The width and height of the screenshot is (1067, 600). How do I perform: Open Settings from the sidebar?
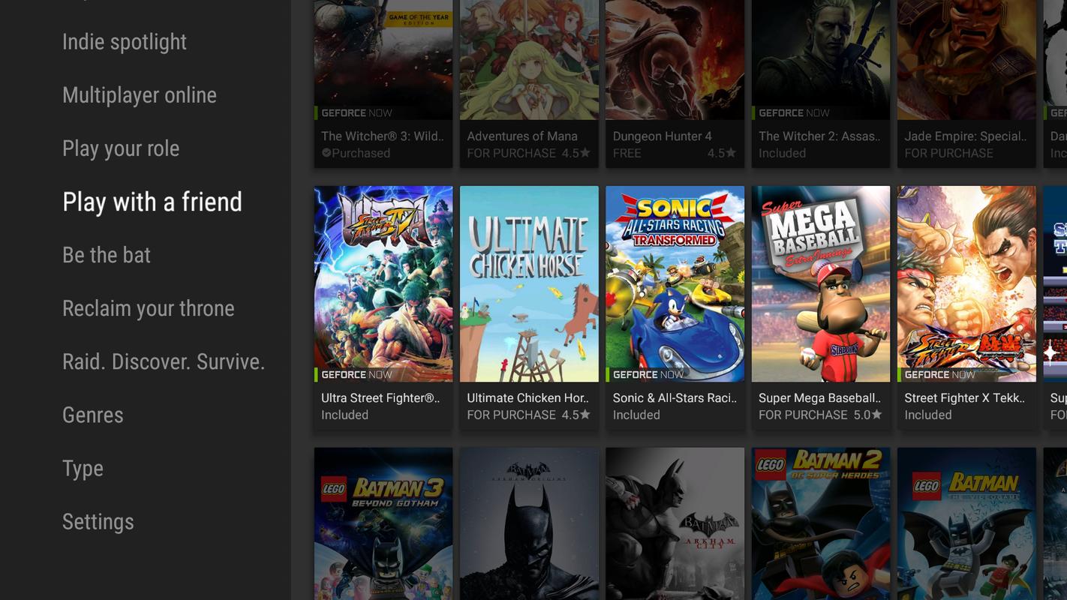(x=98, y=522)
